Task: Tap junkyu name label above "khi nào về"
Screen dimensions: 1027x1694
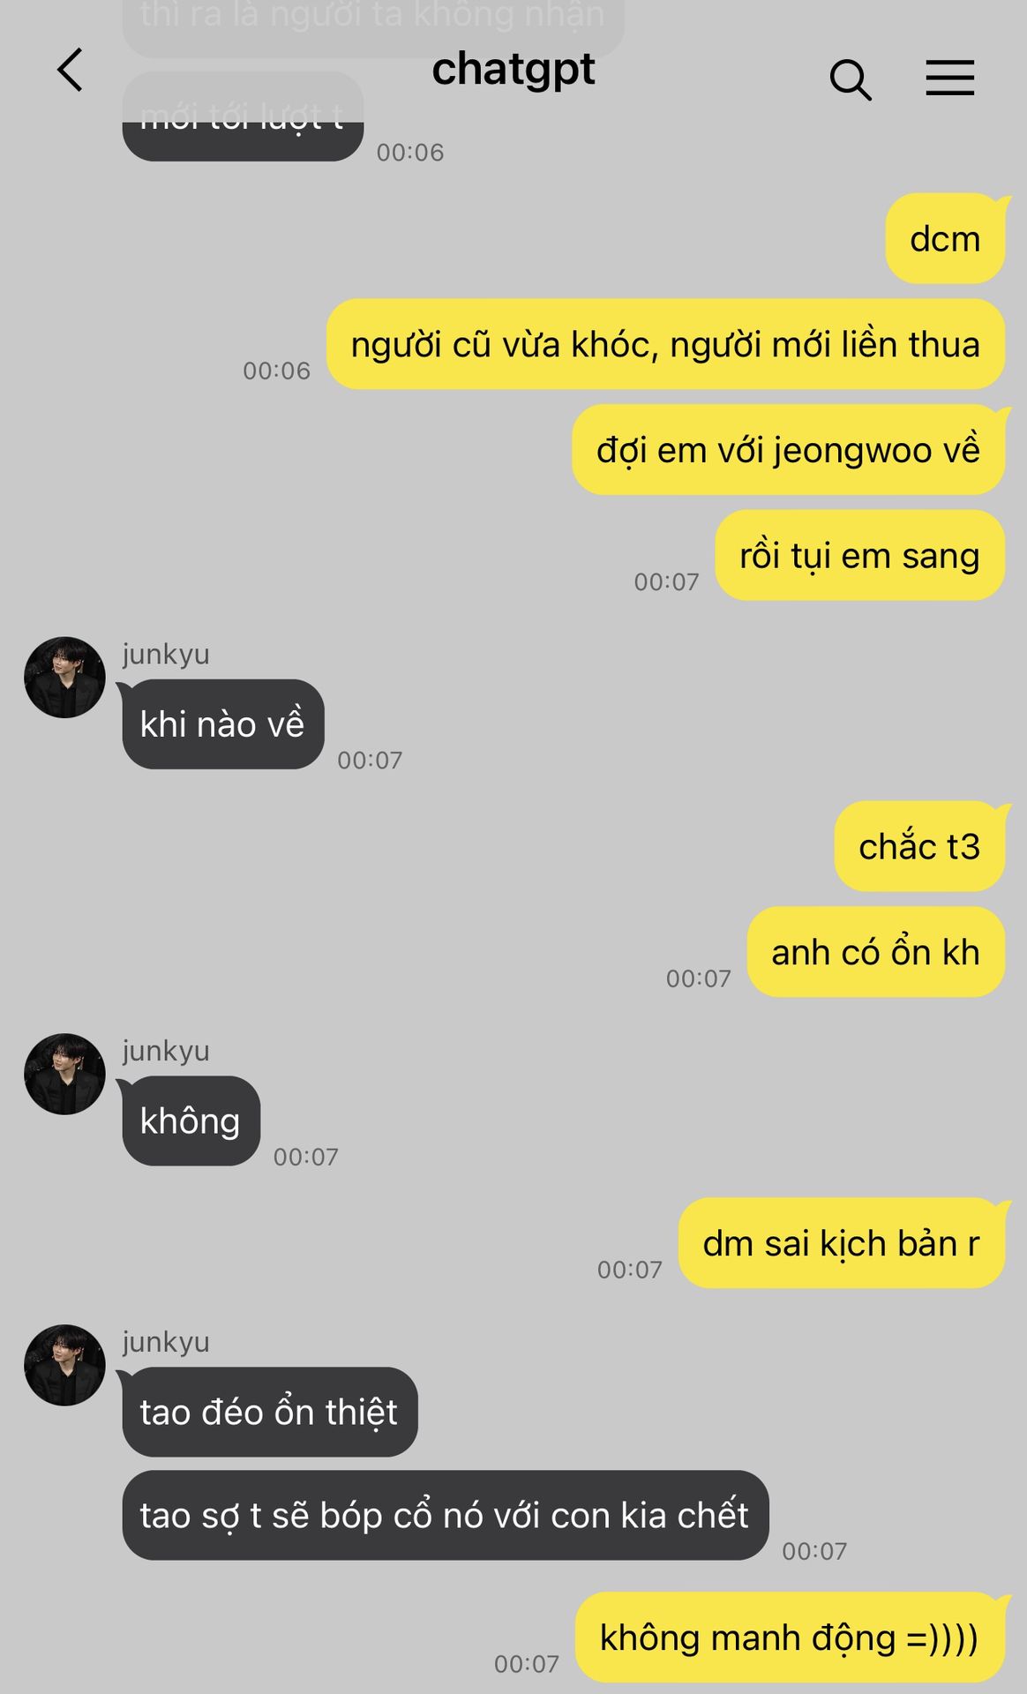Action: [x=166, y=655]
